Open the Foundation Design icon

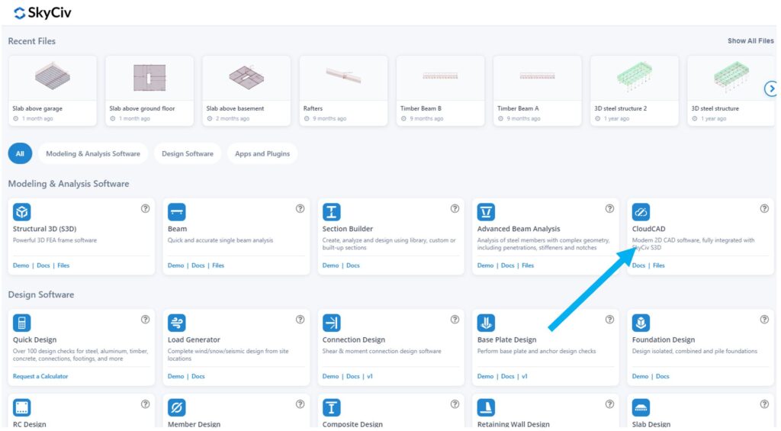coord(641,323)
